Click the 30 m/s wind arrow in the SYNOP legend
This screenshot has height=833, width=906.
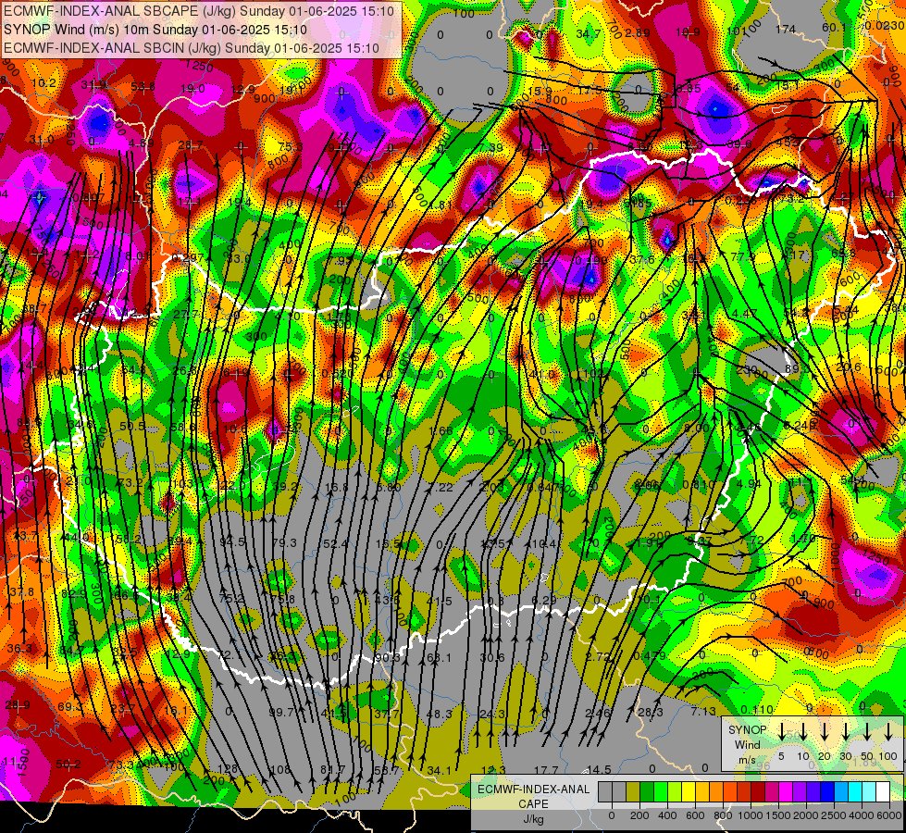(x=845, y=732)
